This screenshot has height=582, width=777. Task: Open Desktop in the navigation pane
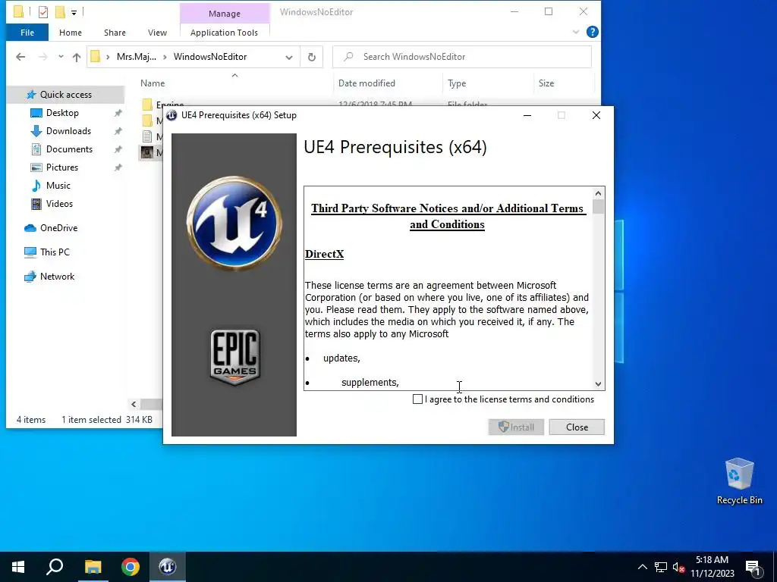tap(62, 113)
